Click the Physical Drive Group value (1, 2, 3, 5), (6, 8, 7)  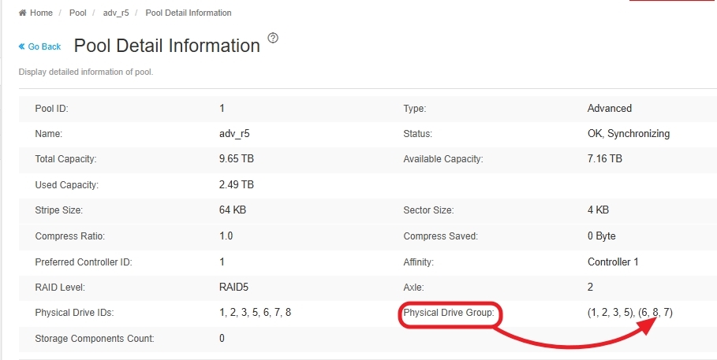click(629, 313)
